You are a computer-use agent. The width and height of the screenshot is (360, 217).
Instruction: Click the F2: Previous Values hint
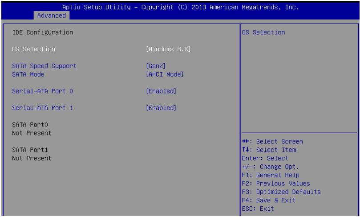click(x=276, y=184)
